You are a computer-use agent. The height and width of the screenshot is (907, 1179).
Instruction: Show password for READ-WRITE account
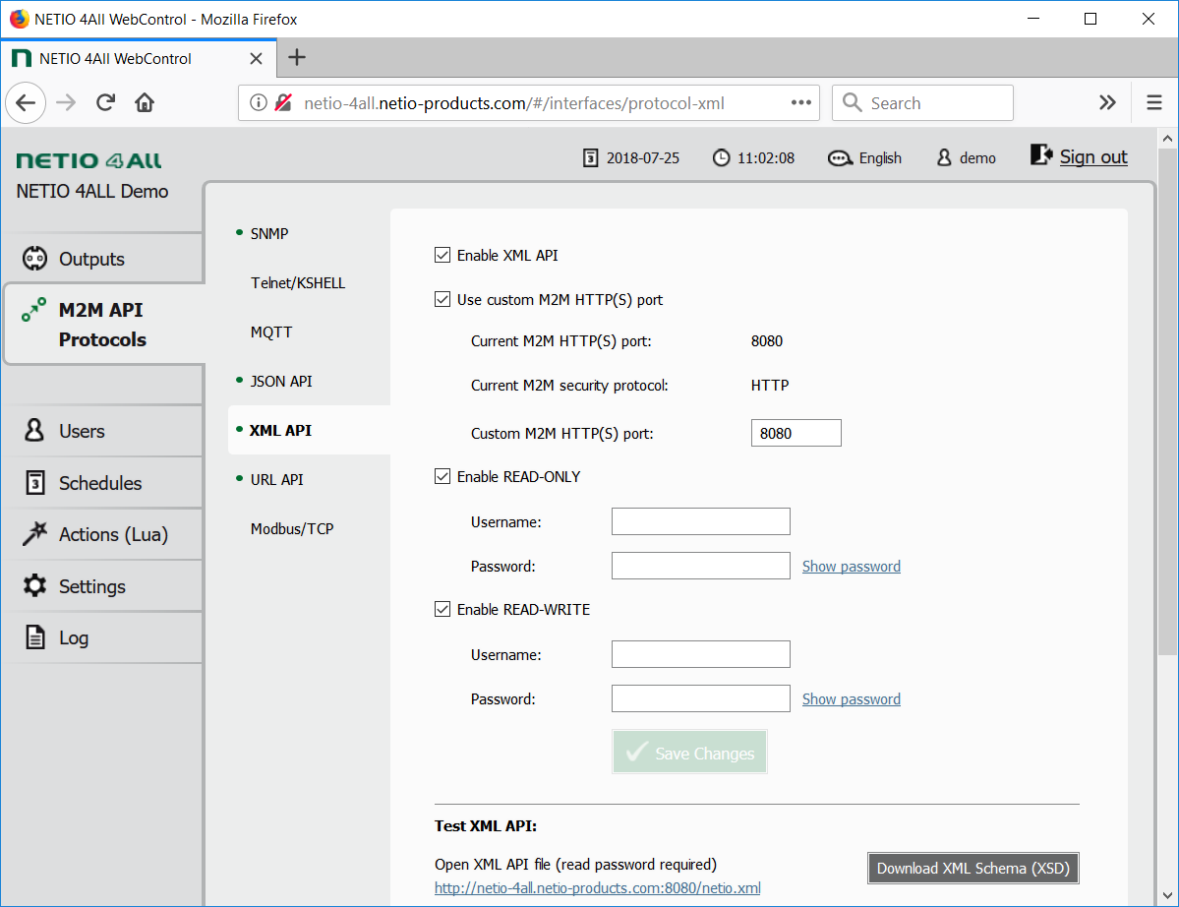852,698
